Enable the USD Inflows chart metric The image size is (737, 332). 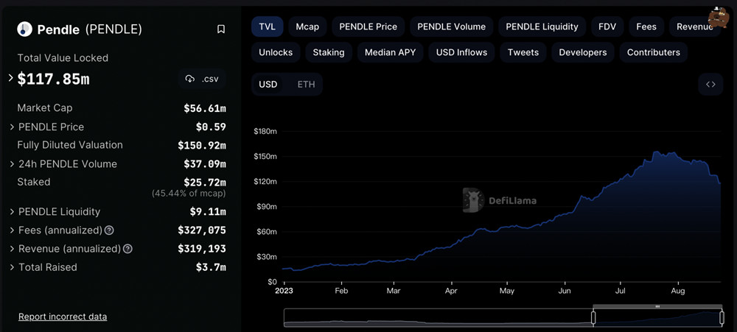coord(461,52)
